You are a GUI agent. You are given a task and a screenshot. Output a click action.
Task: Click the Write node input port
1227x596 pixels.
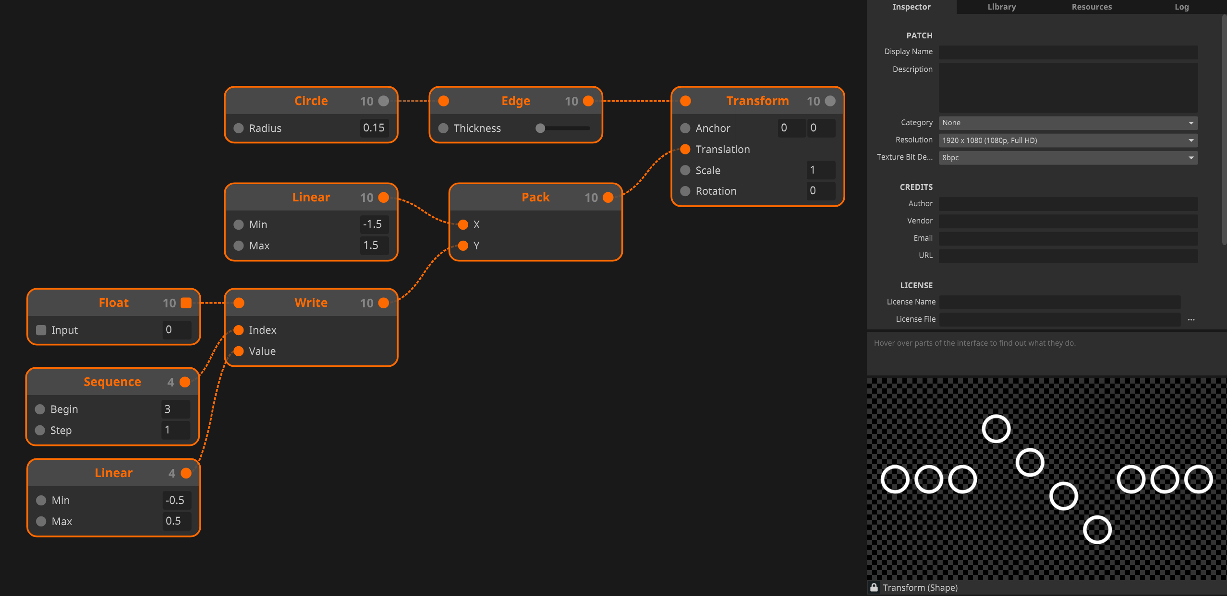(239, 303)
